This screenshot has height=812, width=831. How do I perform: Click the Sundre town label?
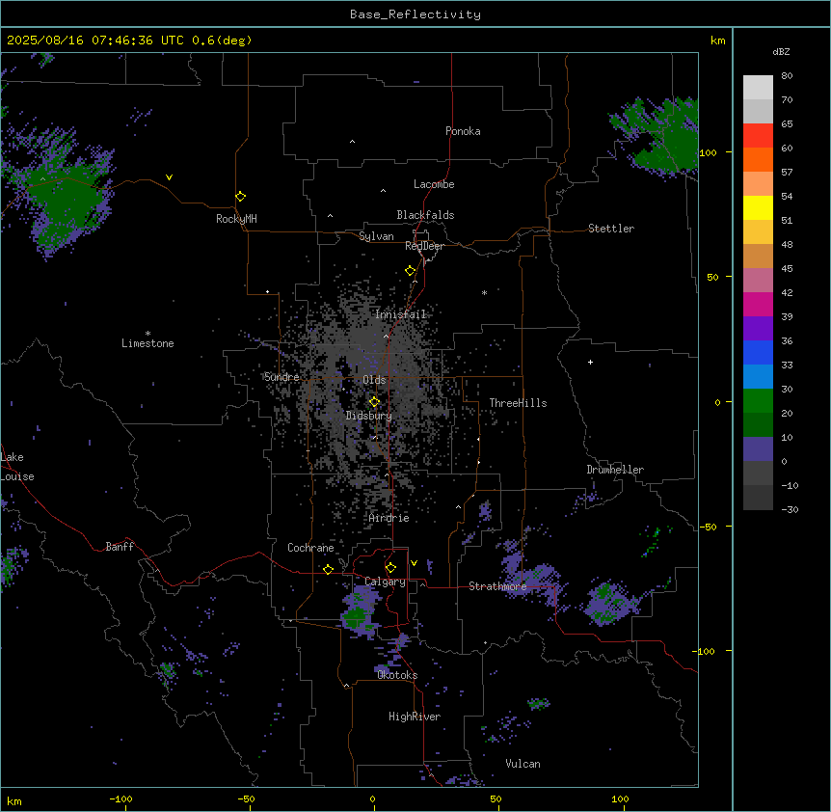tap(281, 377)
